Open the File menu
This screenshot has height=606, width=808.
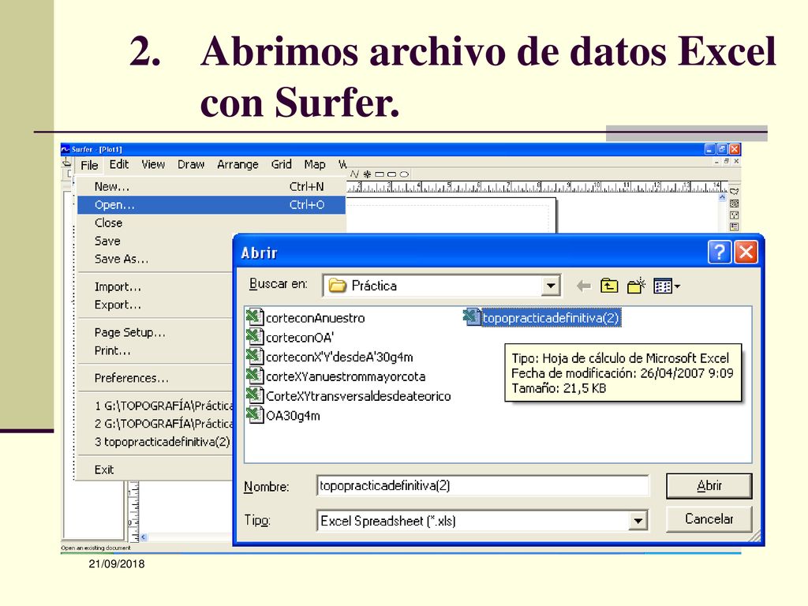[x=89, y=165]
